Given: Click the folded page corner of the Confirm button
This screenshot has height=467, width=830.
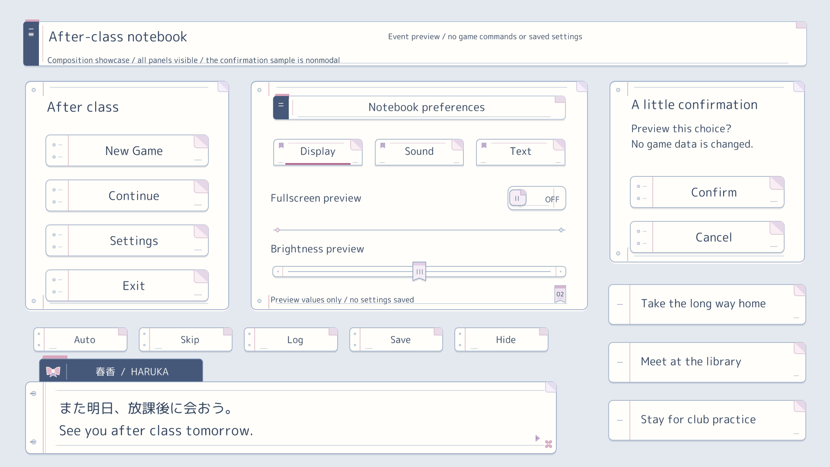Looking at the screenshot, I should tap(777, 183).
